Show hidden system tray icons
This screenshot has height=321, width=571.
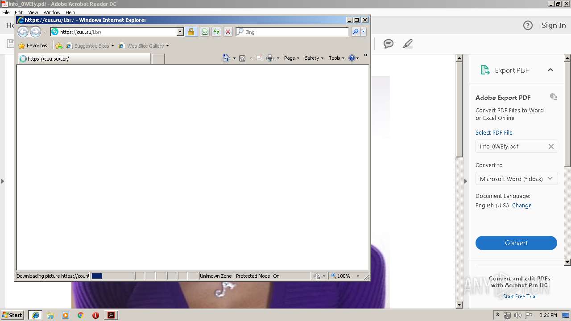tap(497, 315)
